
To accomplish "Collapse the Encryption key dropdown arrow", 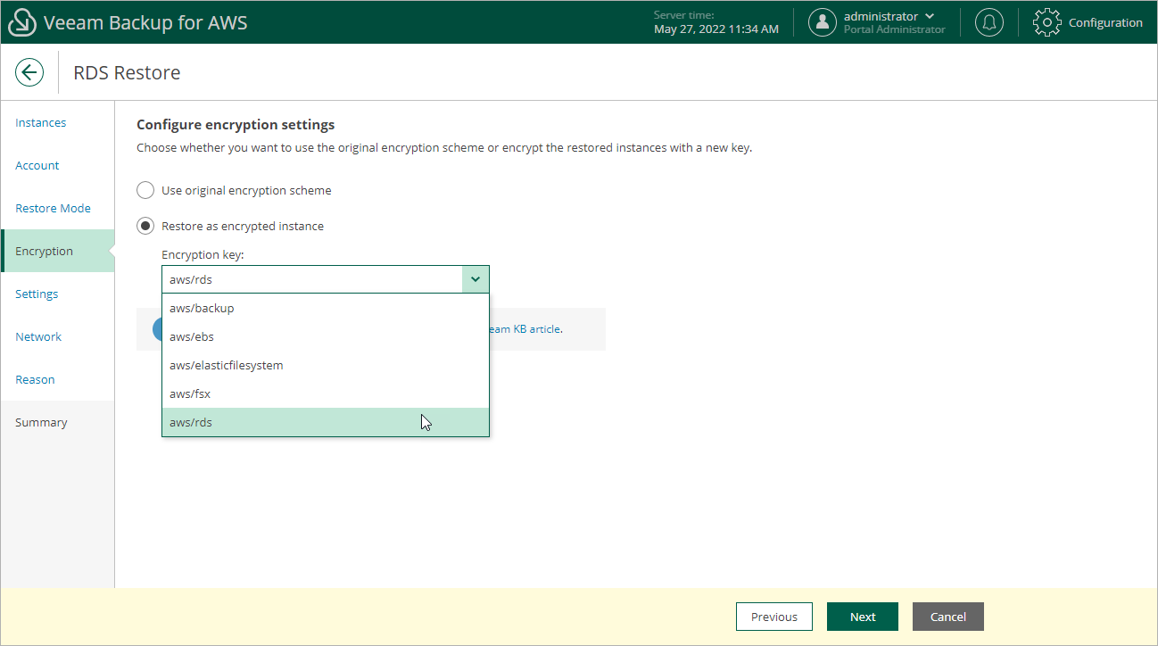I will click(476, 279).
